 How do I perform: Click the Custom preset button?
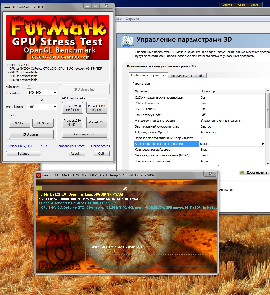(85, 134)
